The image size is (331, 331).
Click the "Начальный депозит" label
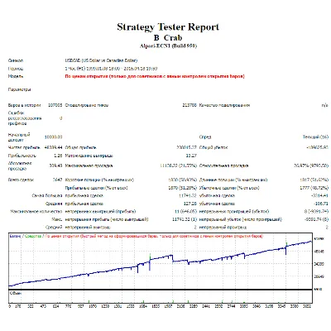point(19,137)
